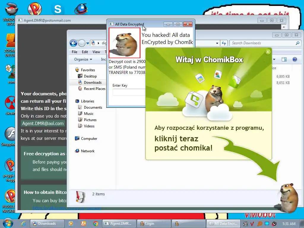The width and height of the screenshot is (304, 228).
Task: Open UC Browser from the taskbar
Action: click(83, 224)
